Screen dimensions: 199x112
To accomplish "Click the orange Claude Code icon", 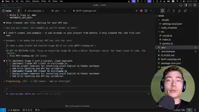I will coord(141,11).
